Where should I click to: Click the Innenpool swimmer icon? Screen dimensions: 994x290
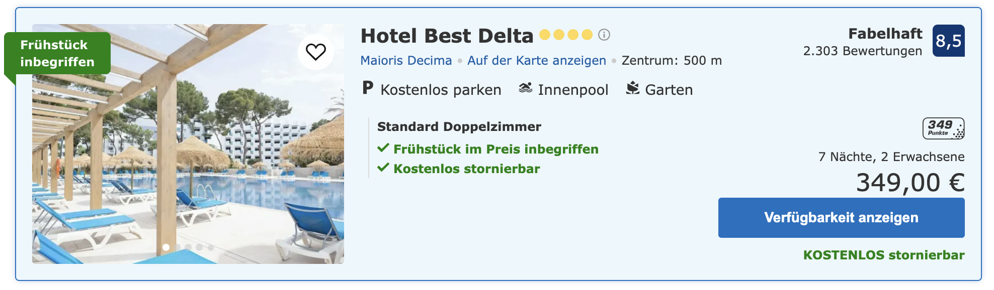(526, 88)
